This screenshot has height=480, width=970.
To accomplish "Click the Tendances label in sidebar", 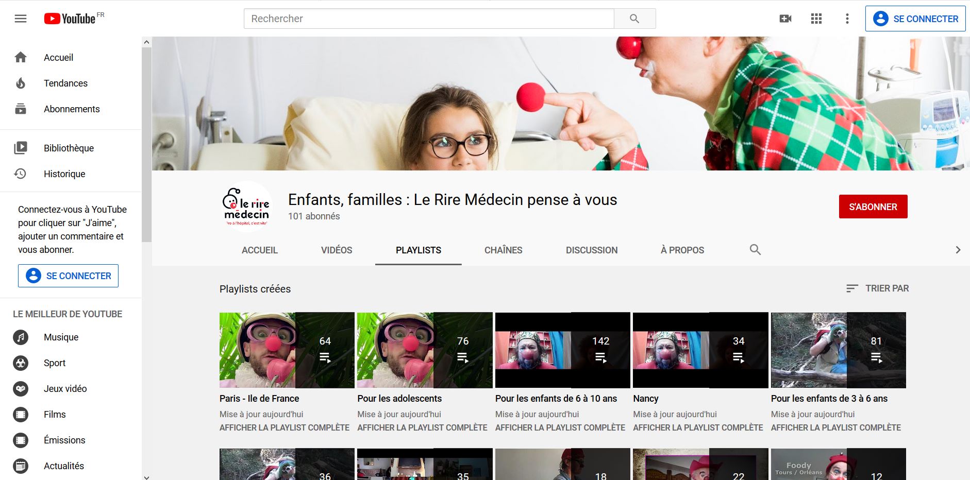I will (65, 83).
